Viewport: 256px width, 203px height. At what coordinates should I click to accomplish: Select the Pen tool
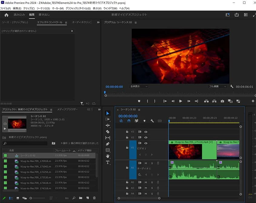point(108,144)
